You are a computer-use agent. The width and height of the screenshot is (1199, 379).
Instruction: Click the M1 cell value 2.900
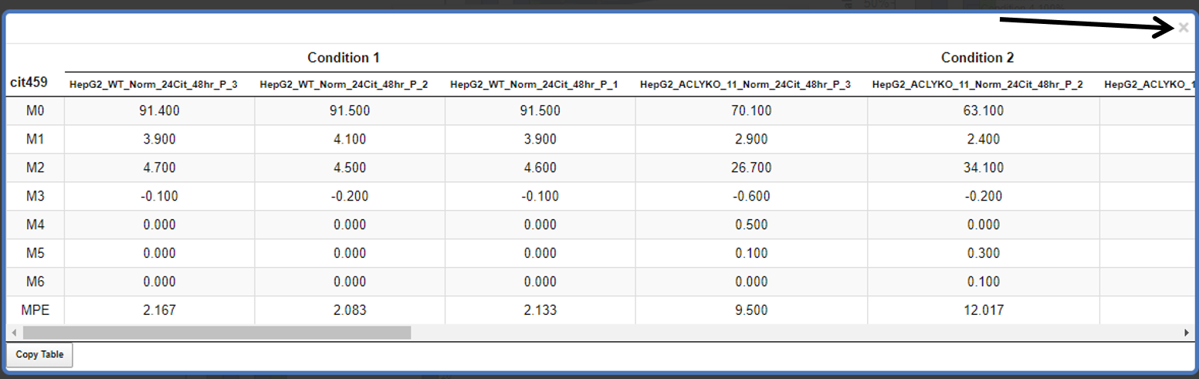(x=751, y=139)
